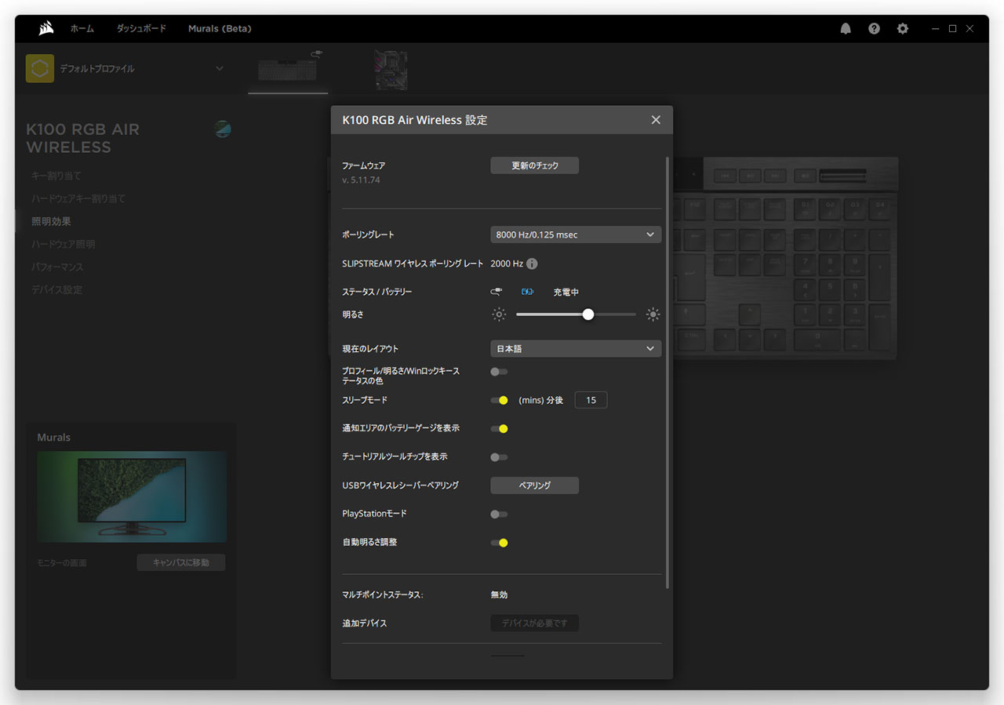Select ハードウェアキー割り当て in the sidebar
1004x705 pixels.
78,198
